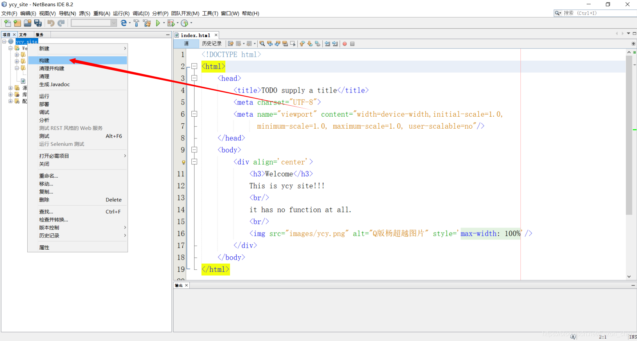Toggle Highlight Search in editor toolbar

point(285,44)
